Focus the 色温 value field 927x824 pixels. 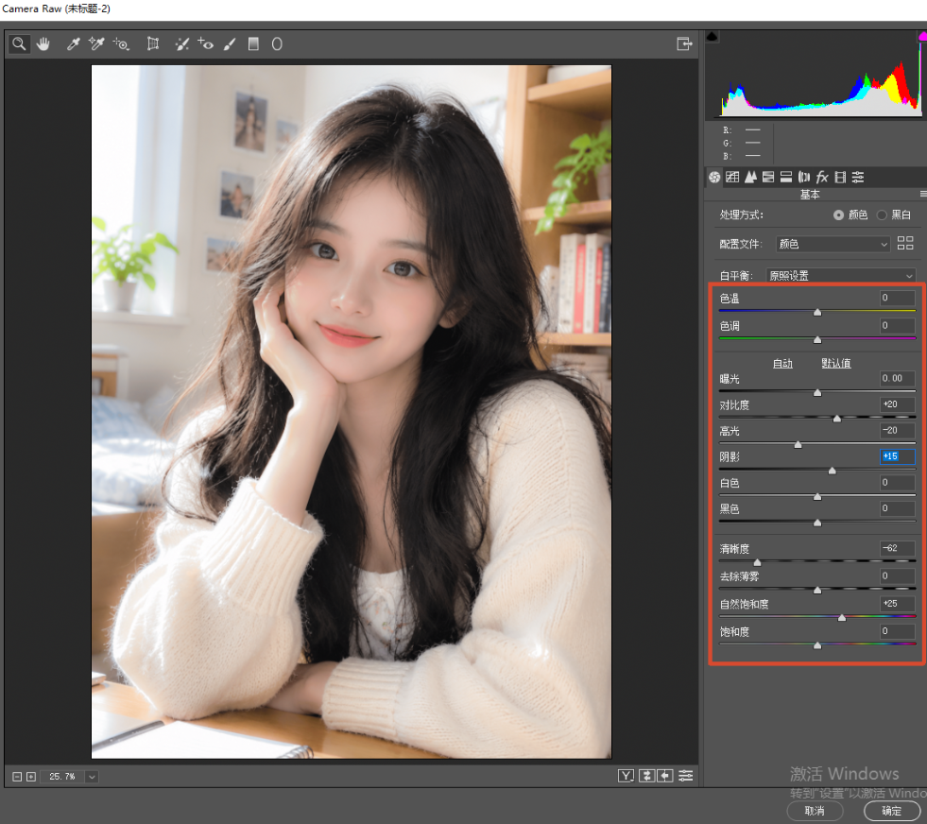[897, 298]
